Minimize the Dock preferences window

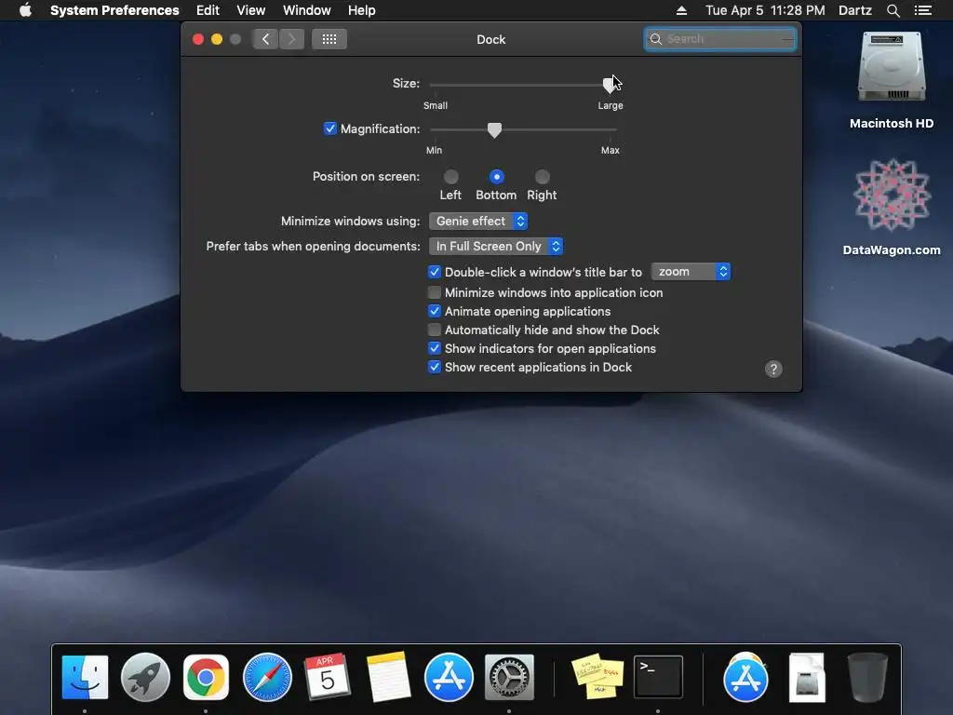[x=217, y=39]
